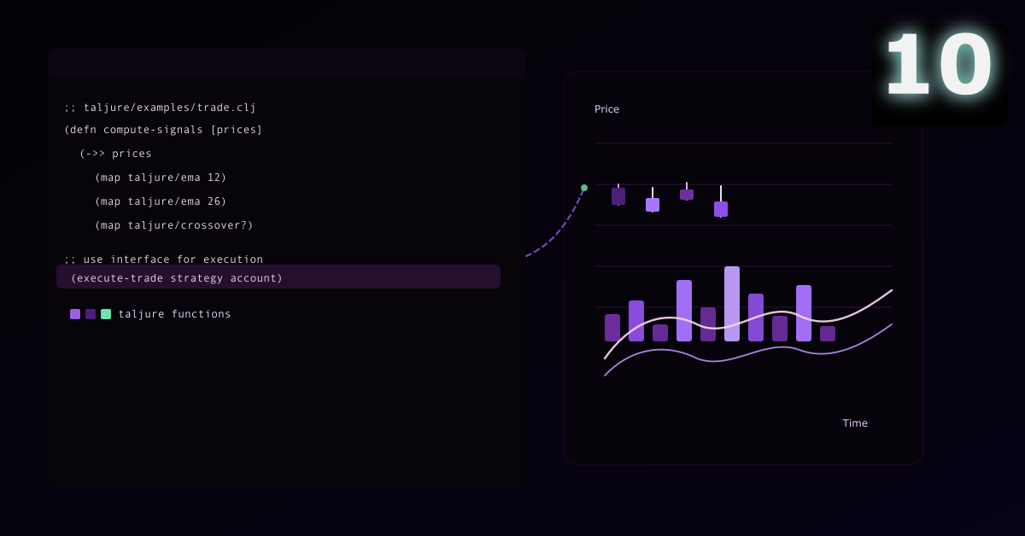Click the Time axis label
The width and height of the screenshot is (1025, 536).
click(854, 423)
